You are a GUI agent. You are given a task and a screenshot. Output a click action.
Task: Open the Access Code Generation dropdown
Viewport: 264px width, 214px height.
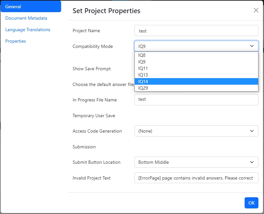[196, 131]
